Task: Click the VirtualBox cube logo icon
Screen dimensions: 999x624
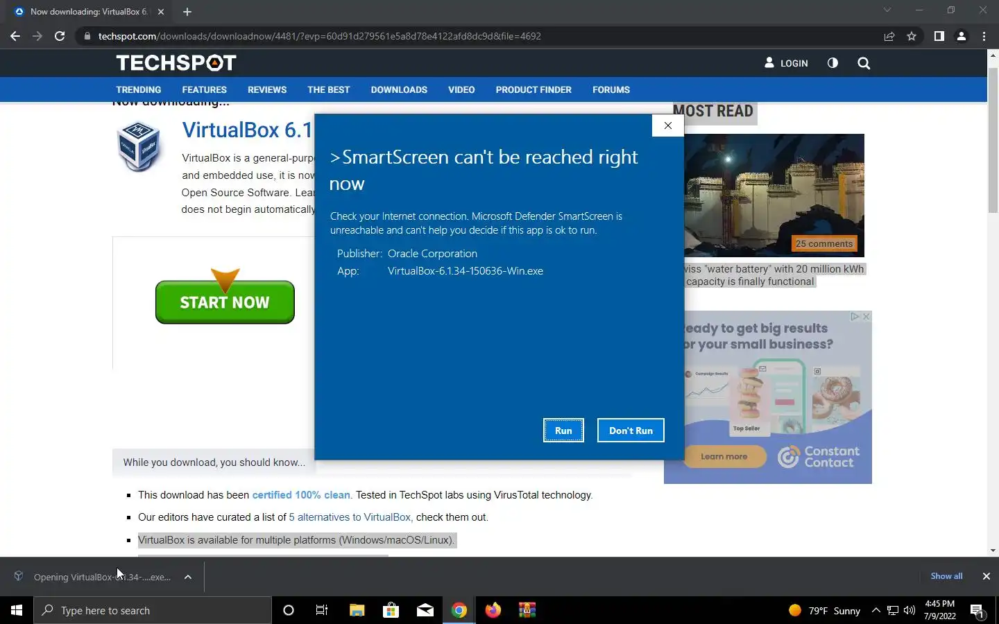Action: pos(139,146)
